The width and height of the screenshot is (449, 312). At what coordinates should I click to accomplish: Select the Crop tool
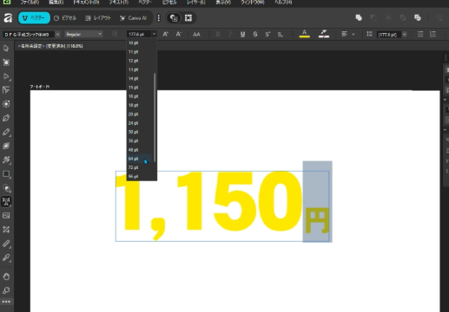click(x=6, y=230)
